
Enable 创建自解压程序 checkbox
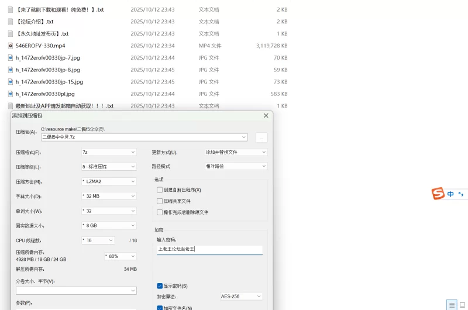tap(160, 190)
